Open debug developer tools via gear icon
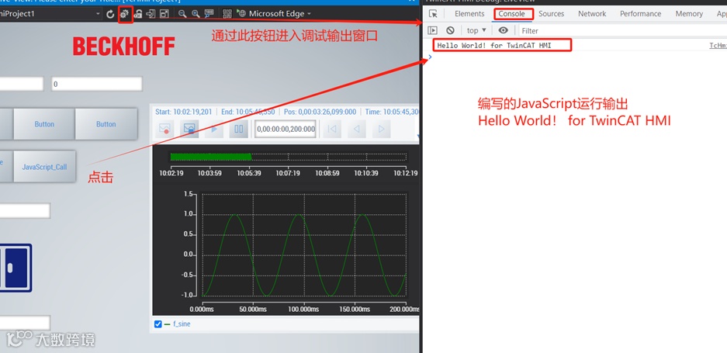 pos(125,14)
